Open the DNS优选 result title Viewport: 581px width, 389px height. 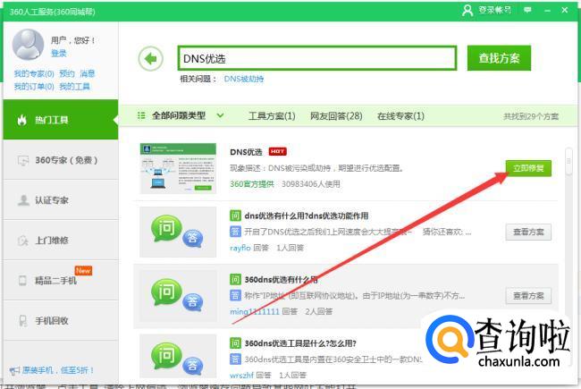pyautogui.click(x=246, y=152)
